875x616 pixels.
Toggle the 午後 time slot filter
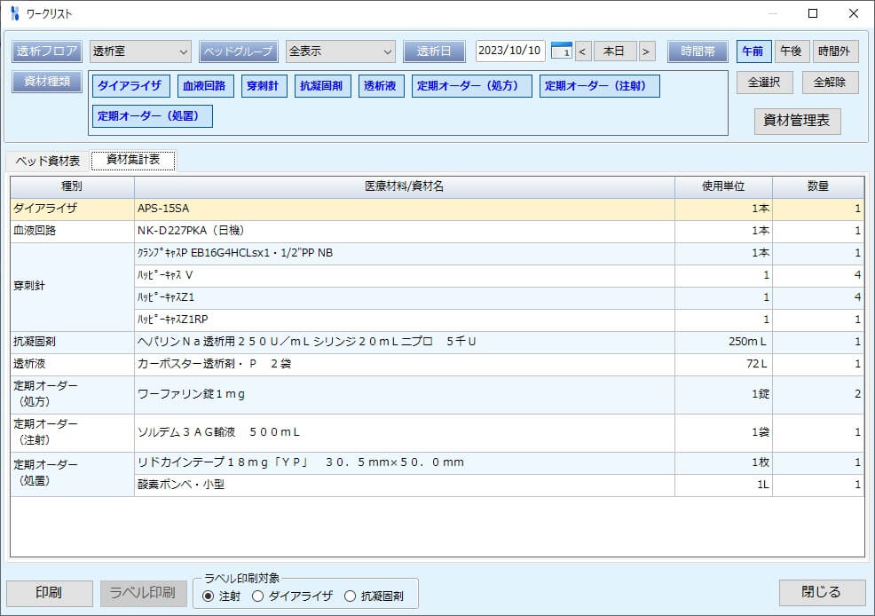(x=792, y=51)
